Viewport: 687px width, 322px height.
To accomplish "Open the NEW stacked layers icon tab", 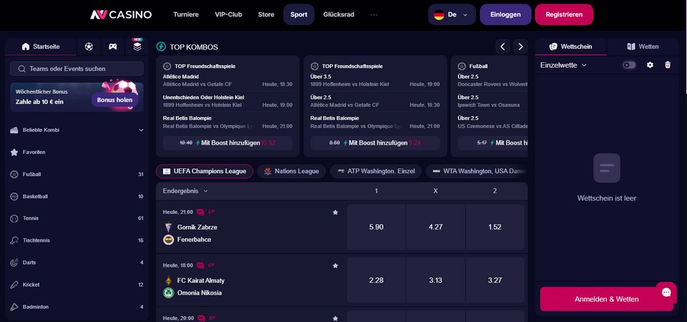I will 137,47.
